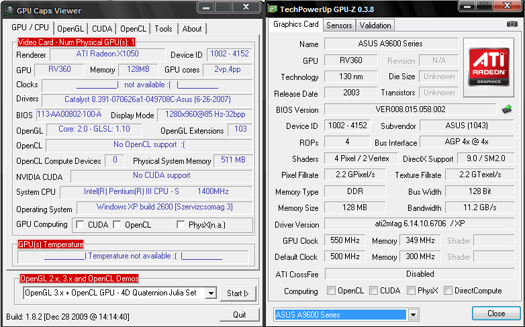Click the Subvendor value ASUS (1043)
Image resolution: width=525 pixels, height=327 pixels.
click(467, 126)
